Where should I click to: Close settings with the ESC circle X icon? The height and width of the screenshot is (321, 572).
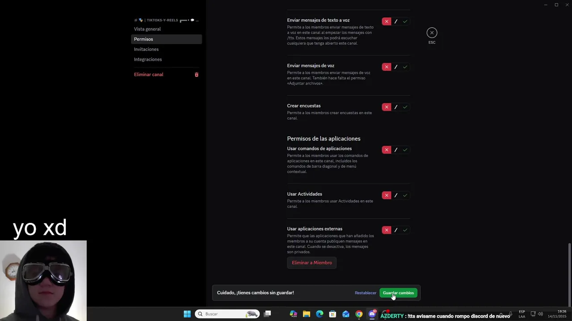click(x=432, y=33)
